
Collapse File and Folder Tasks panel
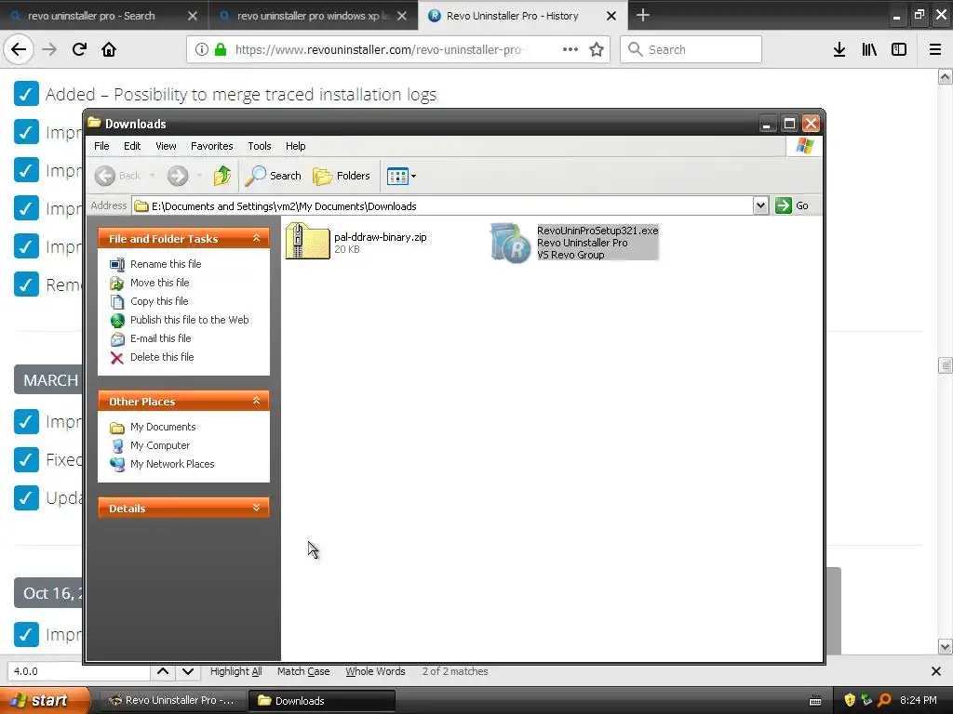coord(256,238)
